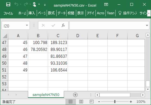Click cell containing 189.3123
Viewport: 151px width, 105px height.
point(58,42)
